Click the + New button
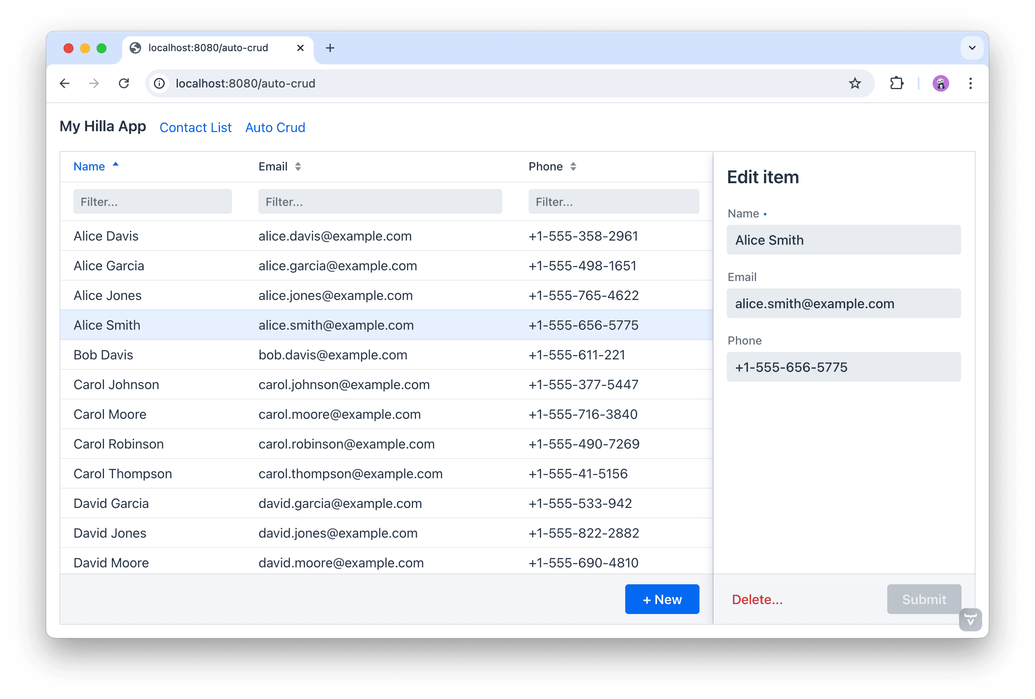Image resolution: width=1035 pixels, height=699 pixels. pos(662,599)
